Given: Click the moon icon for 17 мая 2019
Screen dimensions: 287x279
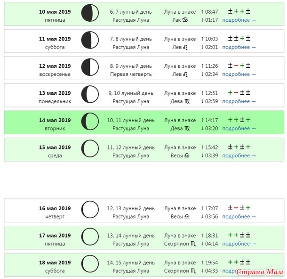Looking at the screenshot, I should click(x=90, y=237).
